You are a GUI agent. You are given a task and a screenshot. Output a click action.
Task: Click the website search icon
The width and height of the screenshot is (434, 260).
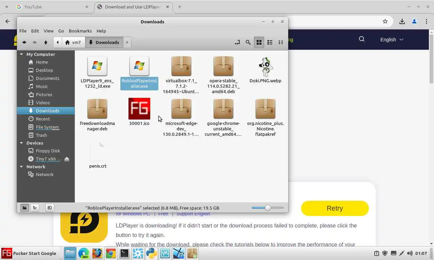click(x=362, y=39)
